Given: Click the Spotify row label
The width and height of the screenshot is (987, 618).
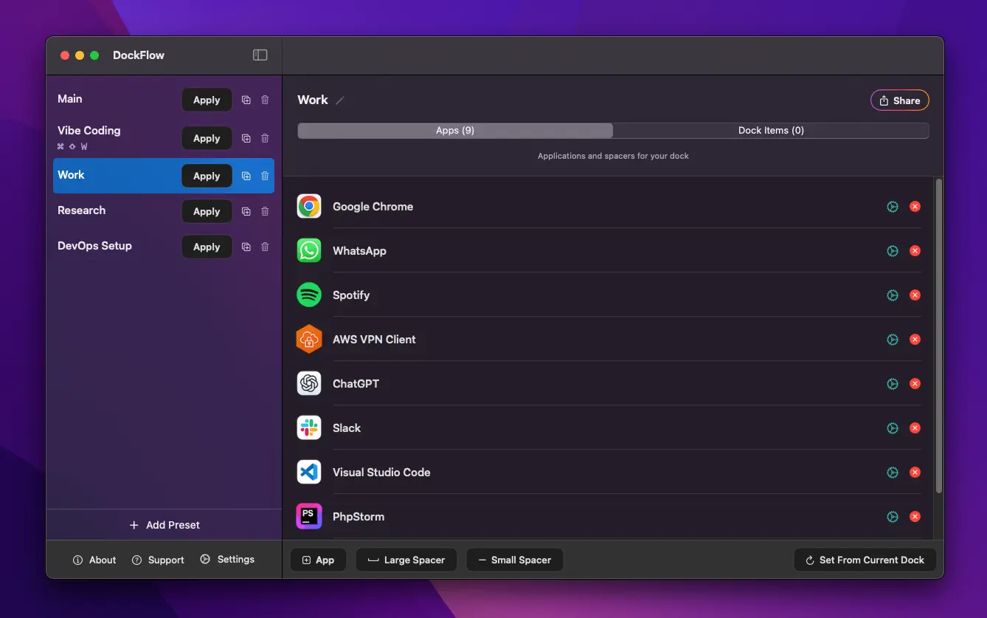Looking at the screenshot, I should [351, 295].
